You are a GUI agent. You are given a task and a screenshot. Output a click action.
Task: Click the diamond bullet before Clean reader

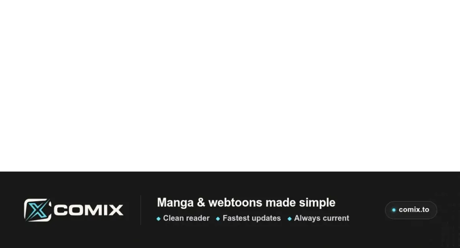point(158,219)
